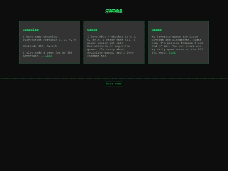
Task: Follow the 3DS adventure link
Action: 49,56
